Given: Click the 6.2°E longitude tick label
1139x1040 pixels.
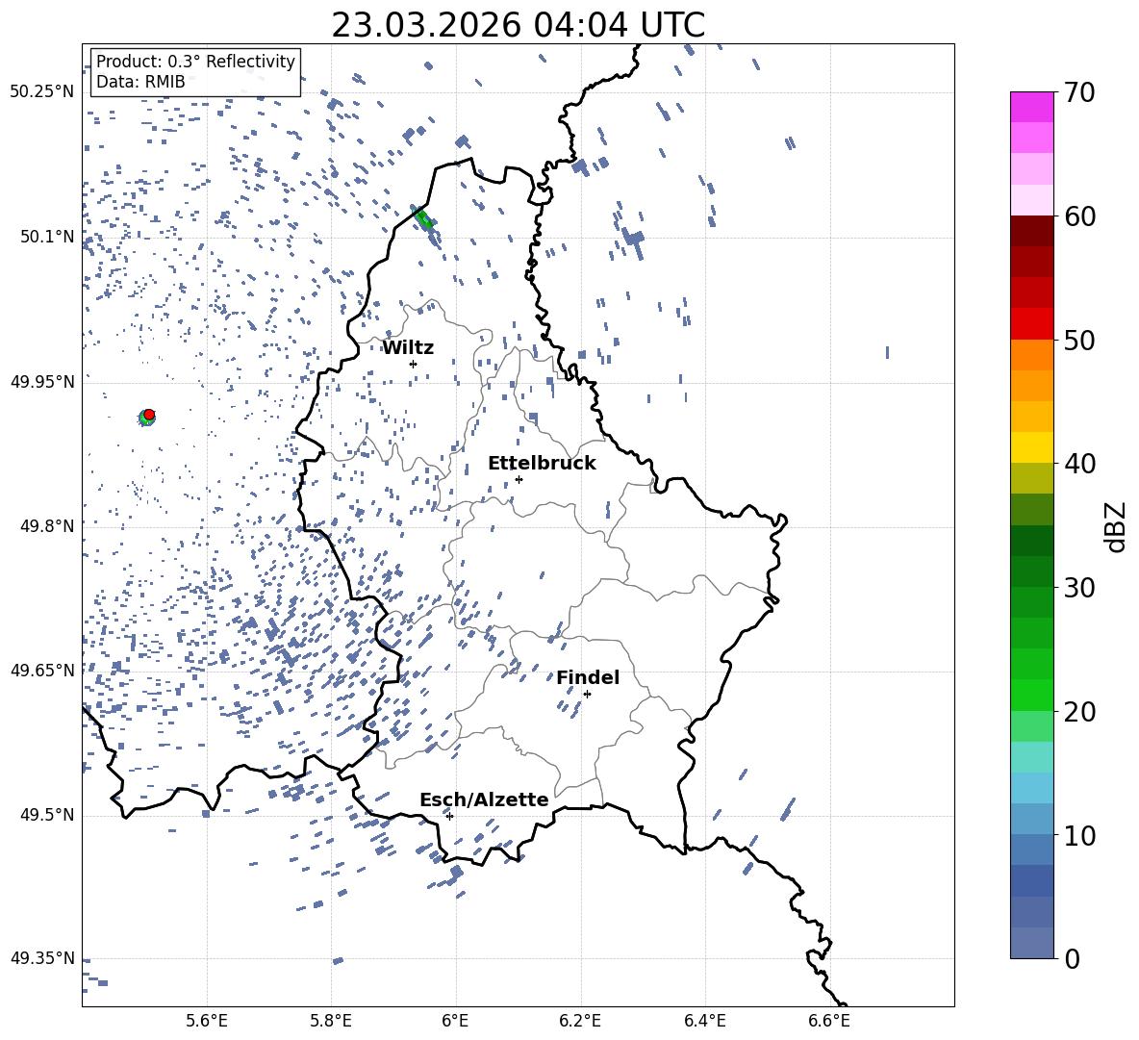Looking at the screenshot, I should coord(580,1021).
